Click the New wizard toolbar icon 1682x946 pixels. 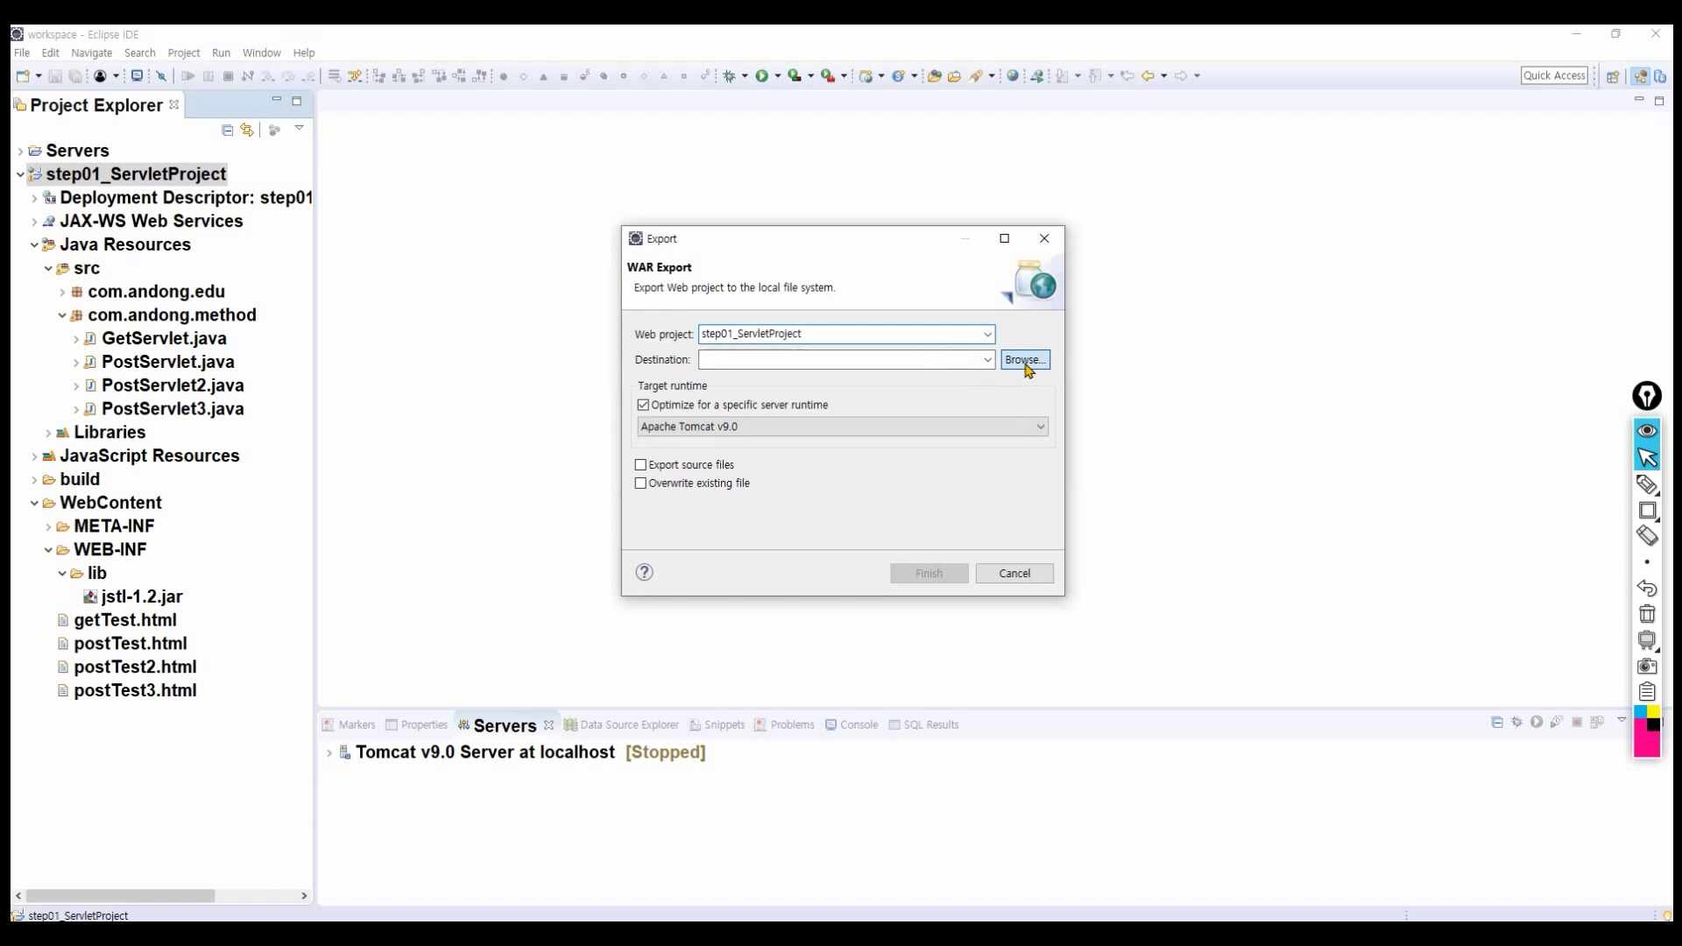(24, 76)
